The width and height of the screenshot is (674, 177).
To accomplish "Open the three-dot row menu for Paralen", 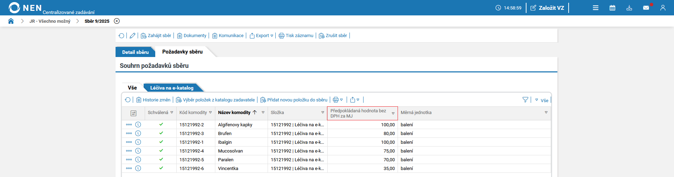I will 129,160.
